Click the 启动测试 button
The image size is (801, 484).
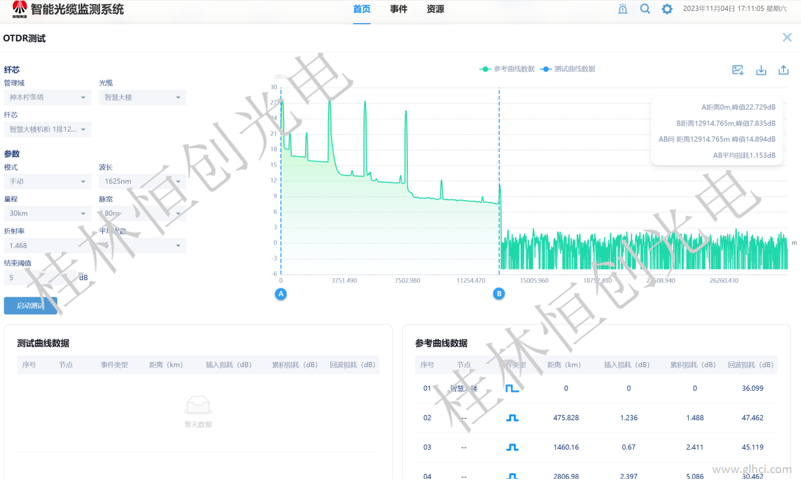(31, 305)
